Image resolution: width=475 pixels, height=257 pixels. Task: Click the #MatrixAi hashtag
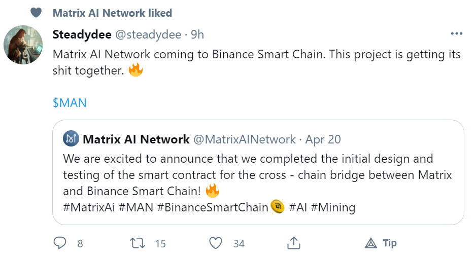coord(89,207)
